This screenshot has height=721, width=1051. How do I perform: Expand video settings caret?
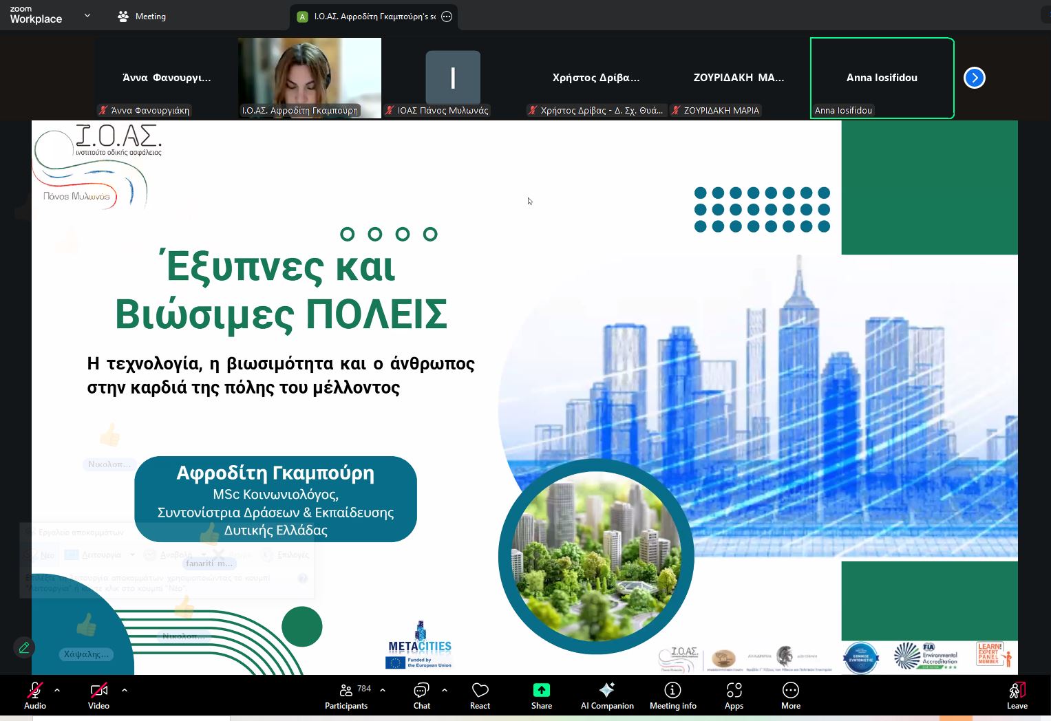[x=125, y=689]
